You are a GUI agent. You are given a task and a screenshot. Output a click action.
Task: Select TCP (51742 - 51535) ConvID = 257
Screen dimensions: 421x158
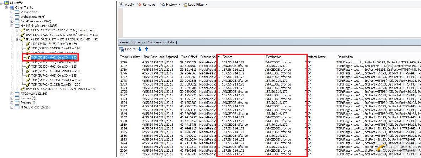coord(55,80)
